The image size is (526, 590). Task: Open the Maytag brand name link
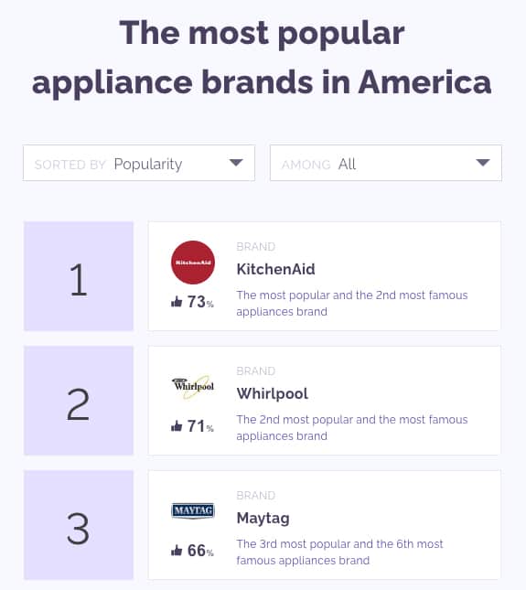tap(263, 518)
